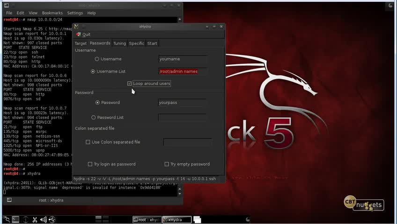Maximize the xHydra window
Screen dimensions: 397x224
pos(214,27)
